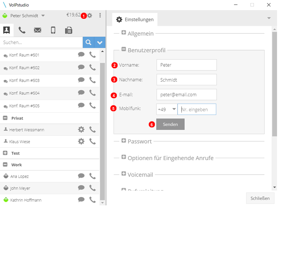Viewport: 284px width, 256px height.
Task: Click the €19,62 account balance
Action: point(73,15)
